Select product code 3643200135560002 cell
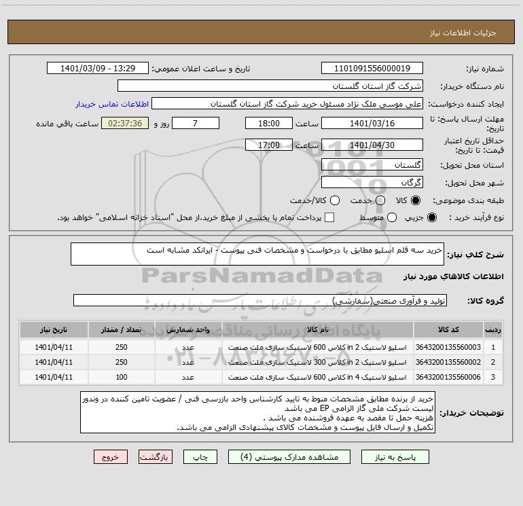The image size is (523, 506). coord(448,362)
